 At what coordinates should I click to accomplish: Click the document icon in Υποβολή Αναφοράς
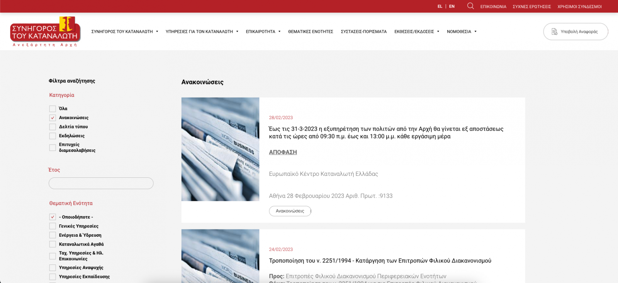[554, 32]
